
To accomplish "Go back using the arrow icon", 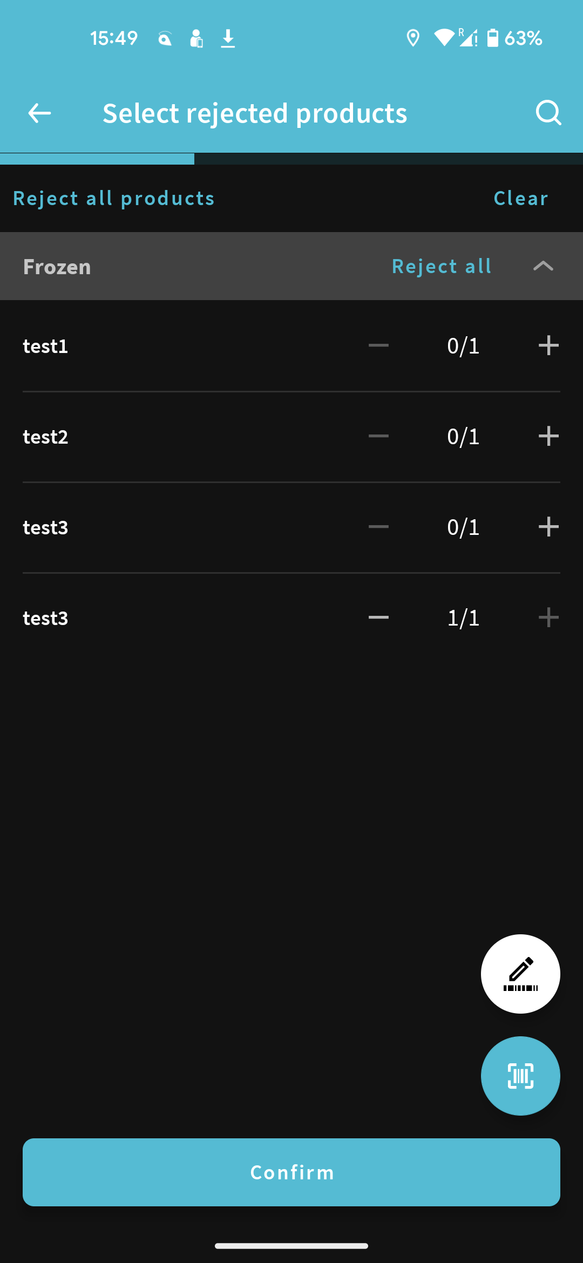I will [x=39, y=113].
